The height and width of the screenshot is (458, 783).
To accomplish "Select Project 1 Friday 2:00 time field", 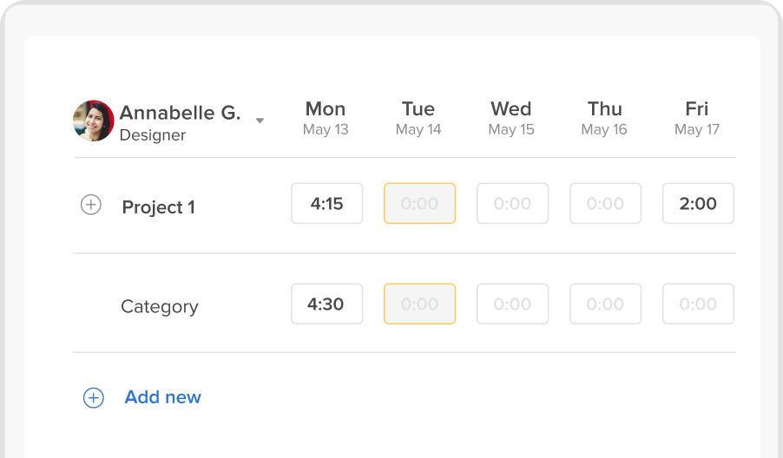I will click(698, 204).
